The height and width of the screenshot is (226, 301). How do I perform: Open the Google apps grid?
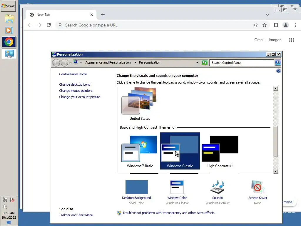292,40
